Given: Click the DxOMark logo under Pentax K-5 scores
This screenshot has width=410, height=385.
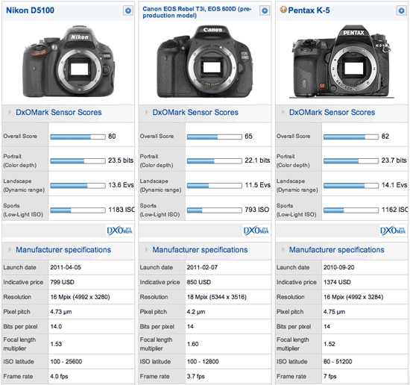Looking at the screenshot, I should pyautogui.click(x=393, y=231).
